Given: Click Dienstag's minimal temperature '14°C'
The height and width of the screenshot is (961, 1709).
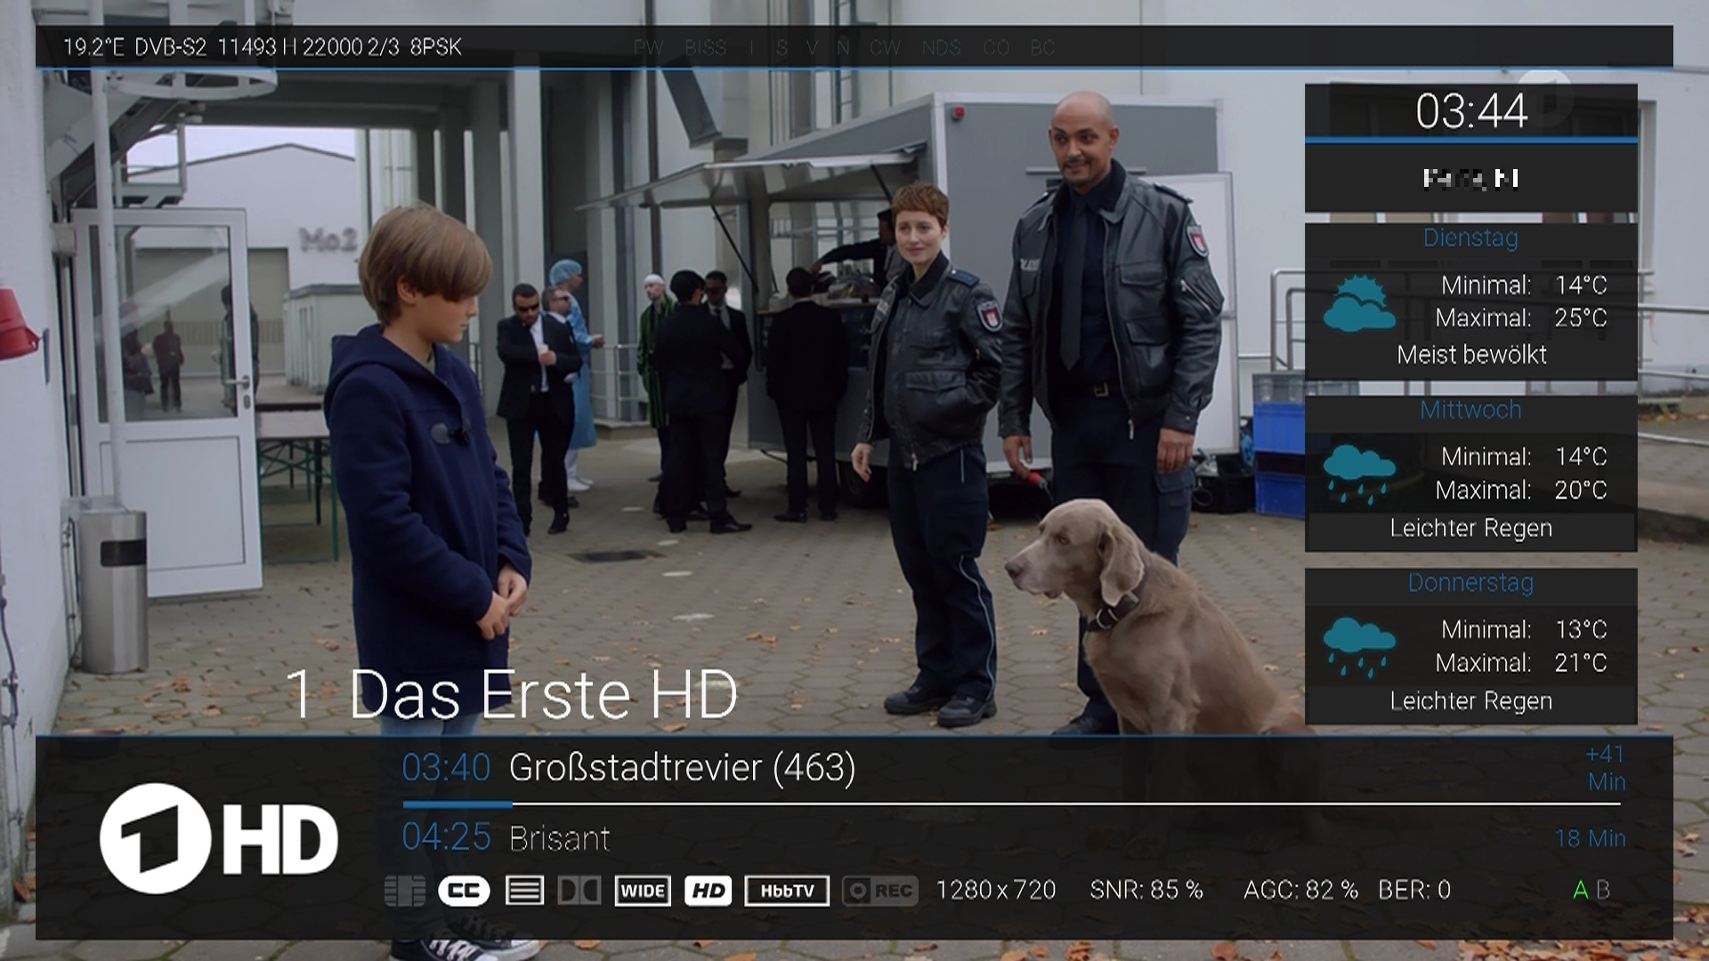Looking at the screenshot, I should pyautogui.click(x=1581, y=286).
